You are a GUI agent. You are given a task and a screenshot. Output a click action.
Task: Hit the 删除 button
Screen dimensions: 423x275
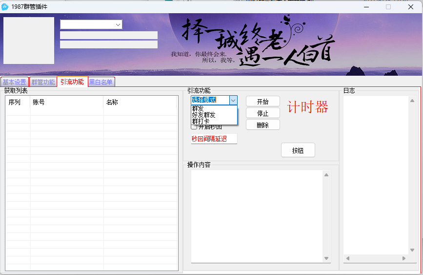click(x=262, y=125)
